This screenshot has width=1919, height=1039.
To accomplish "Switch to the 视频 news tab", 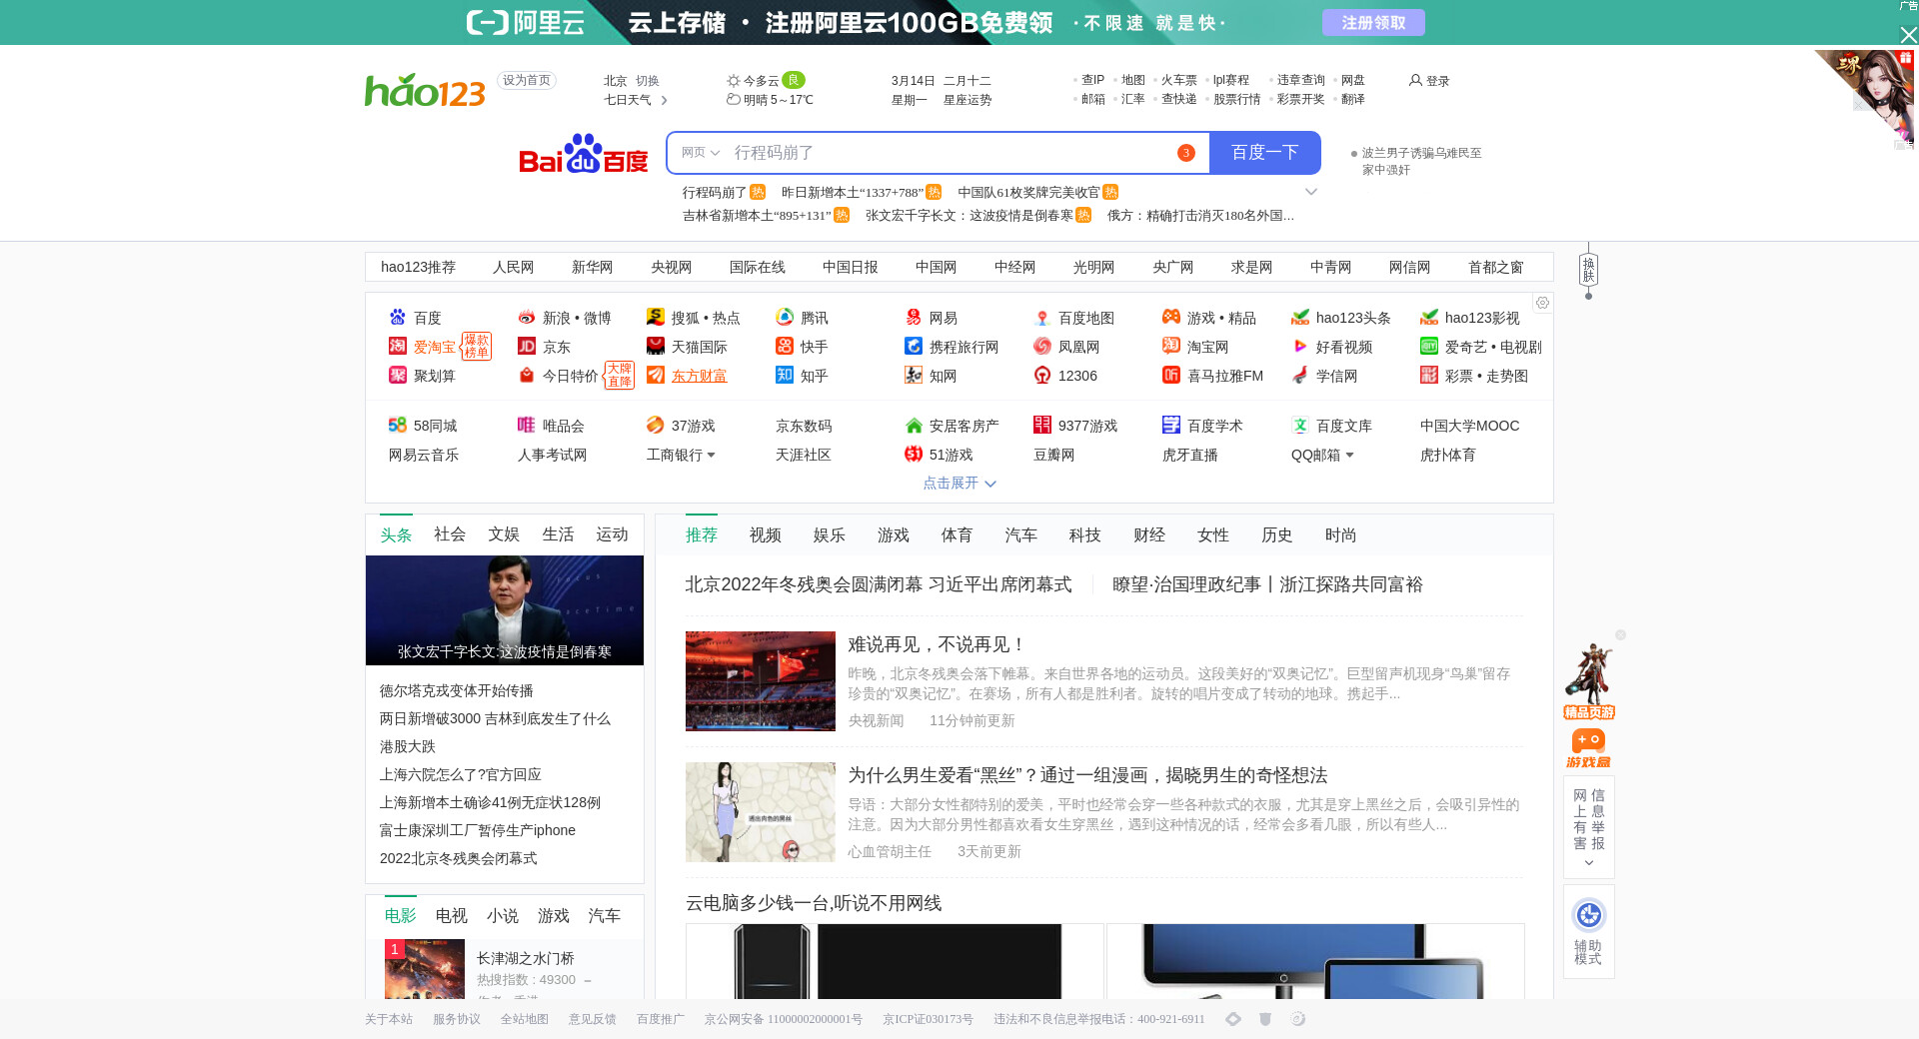I will point(765,535).
